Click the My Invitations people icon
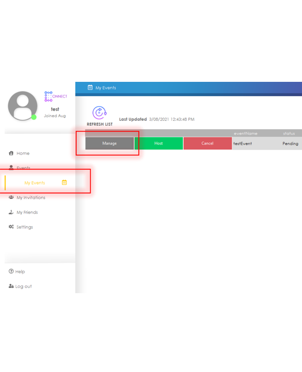This screenshot has width=302, height=372. tap(11, 198)
